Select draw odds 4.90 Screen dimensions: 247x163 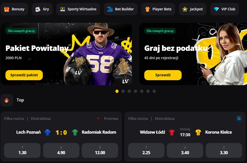(61, 150)
